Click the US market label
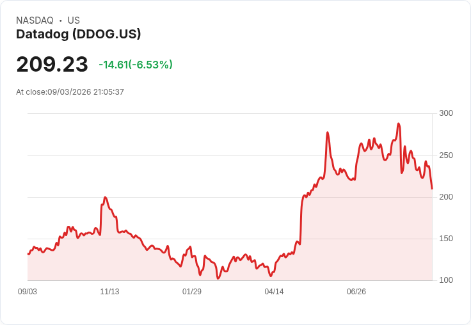This screenshot has width=471, height=325. coord(74,20)
